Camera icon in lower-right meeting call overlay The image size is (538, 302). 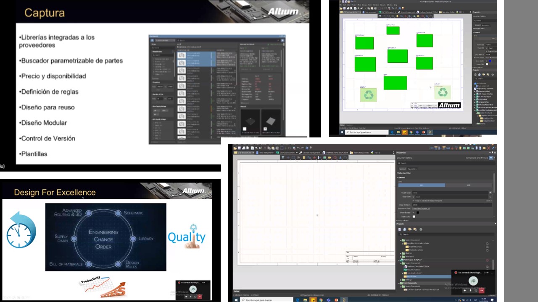point(465,291)
